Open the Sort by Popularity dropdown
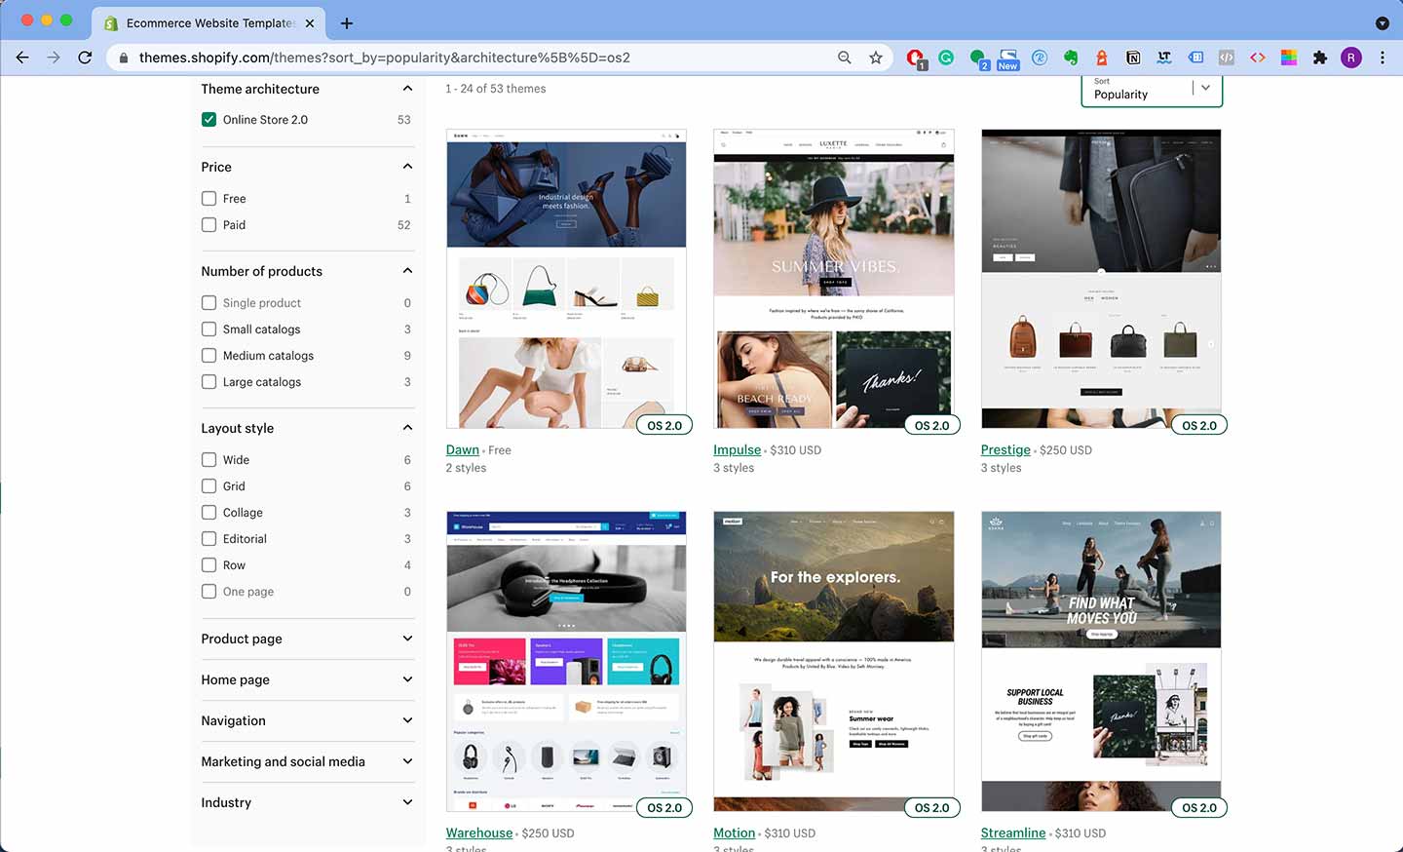Image resolution: width=1403 pixels, height=852 pixels. [x=1152, y=90]
